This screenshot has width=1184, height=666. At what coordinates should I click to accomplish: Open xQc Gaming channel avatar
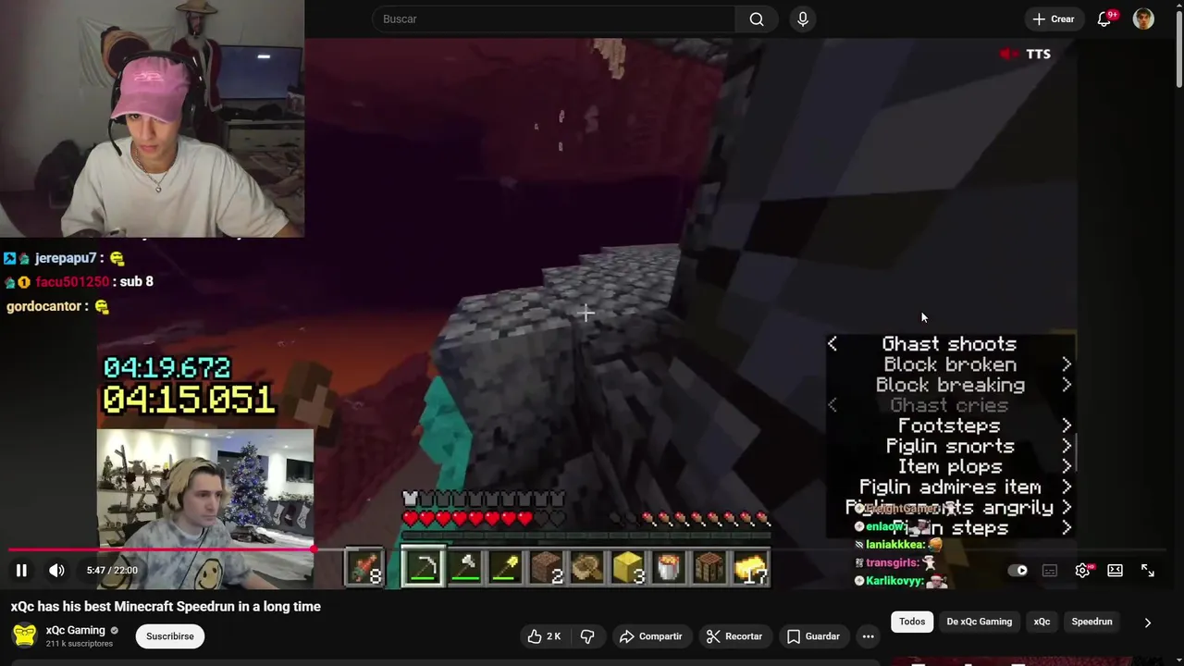point(25,635)
